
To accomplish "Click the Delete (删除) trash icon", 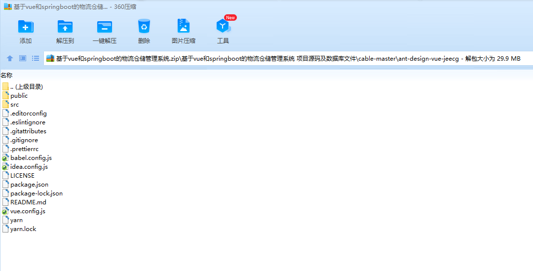I will tap(144, 26).
